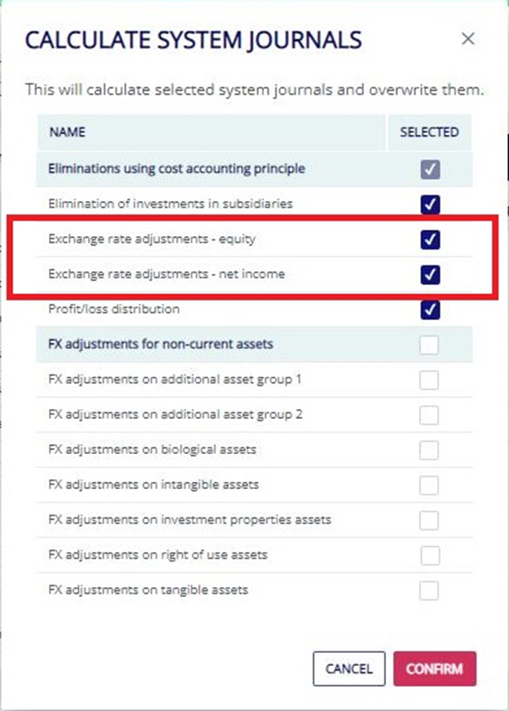The width and height of the screenshot is (509, 711).
Task: Close the Calculate System Journals dialog
Action: point(467,39)
